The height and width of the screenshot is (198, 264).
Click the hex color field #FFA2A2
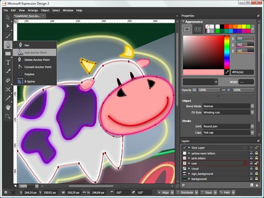[x=242, y=72]
